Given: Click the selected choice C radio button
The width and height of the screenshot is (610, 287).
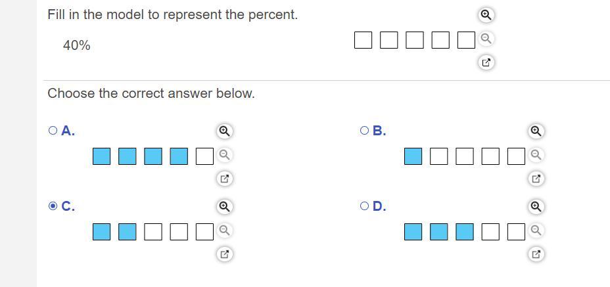Looking at the screenshot, I should coord(53,206).
